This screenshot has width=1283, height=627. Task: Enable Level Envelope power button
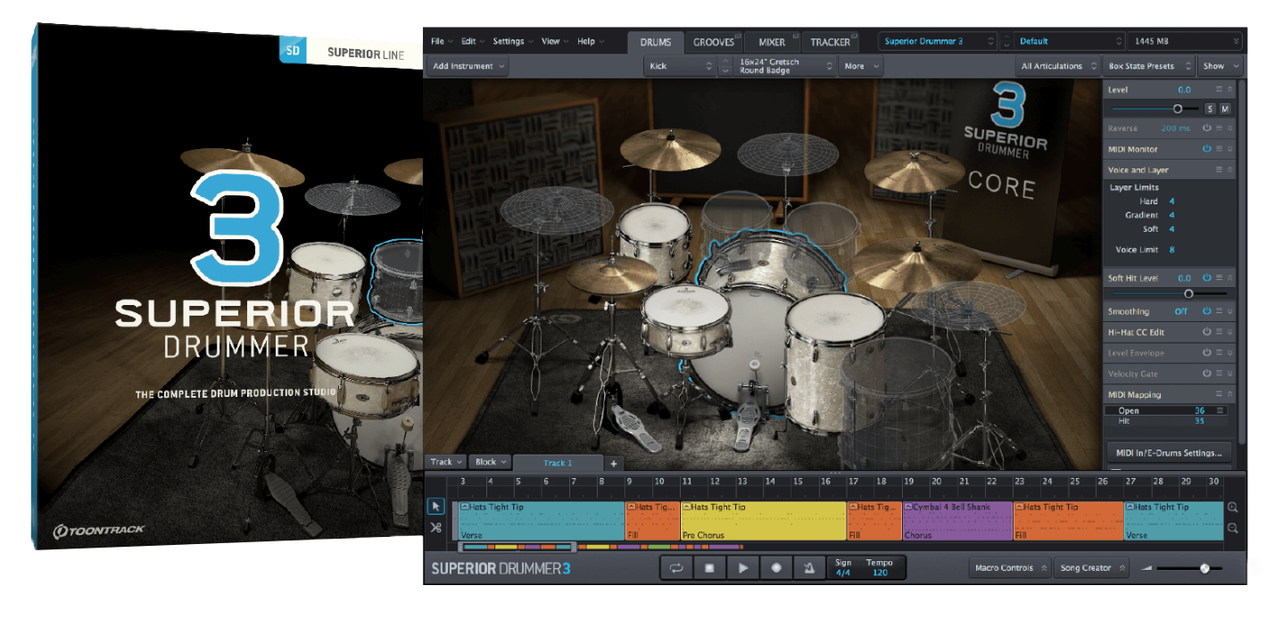pyautogui.click(x=1207, y=353)
